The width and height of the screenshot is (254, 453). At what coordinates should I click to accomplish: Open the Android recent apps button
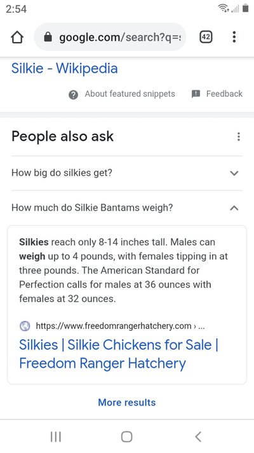pos(56,436)
